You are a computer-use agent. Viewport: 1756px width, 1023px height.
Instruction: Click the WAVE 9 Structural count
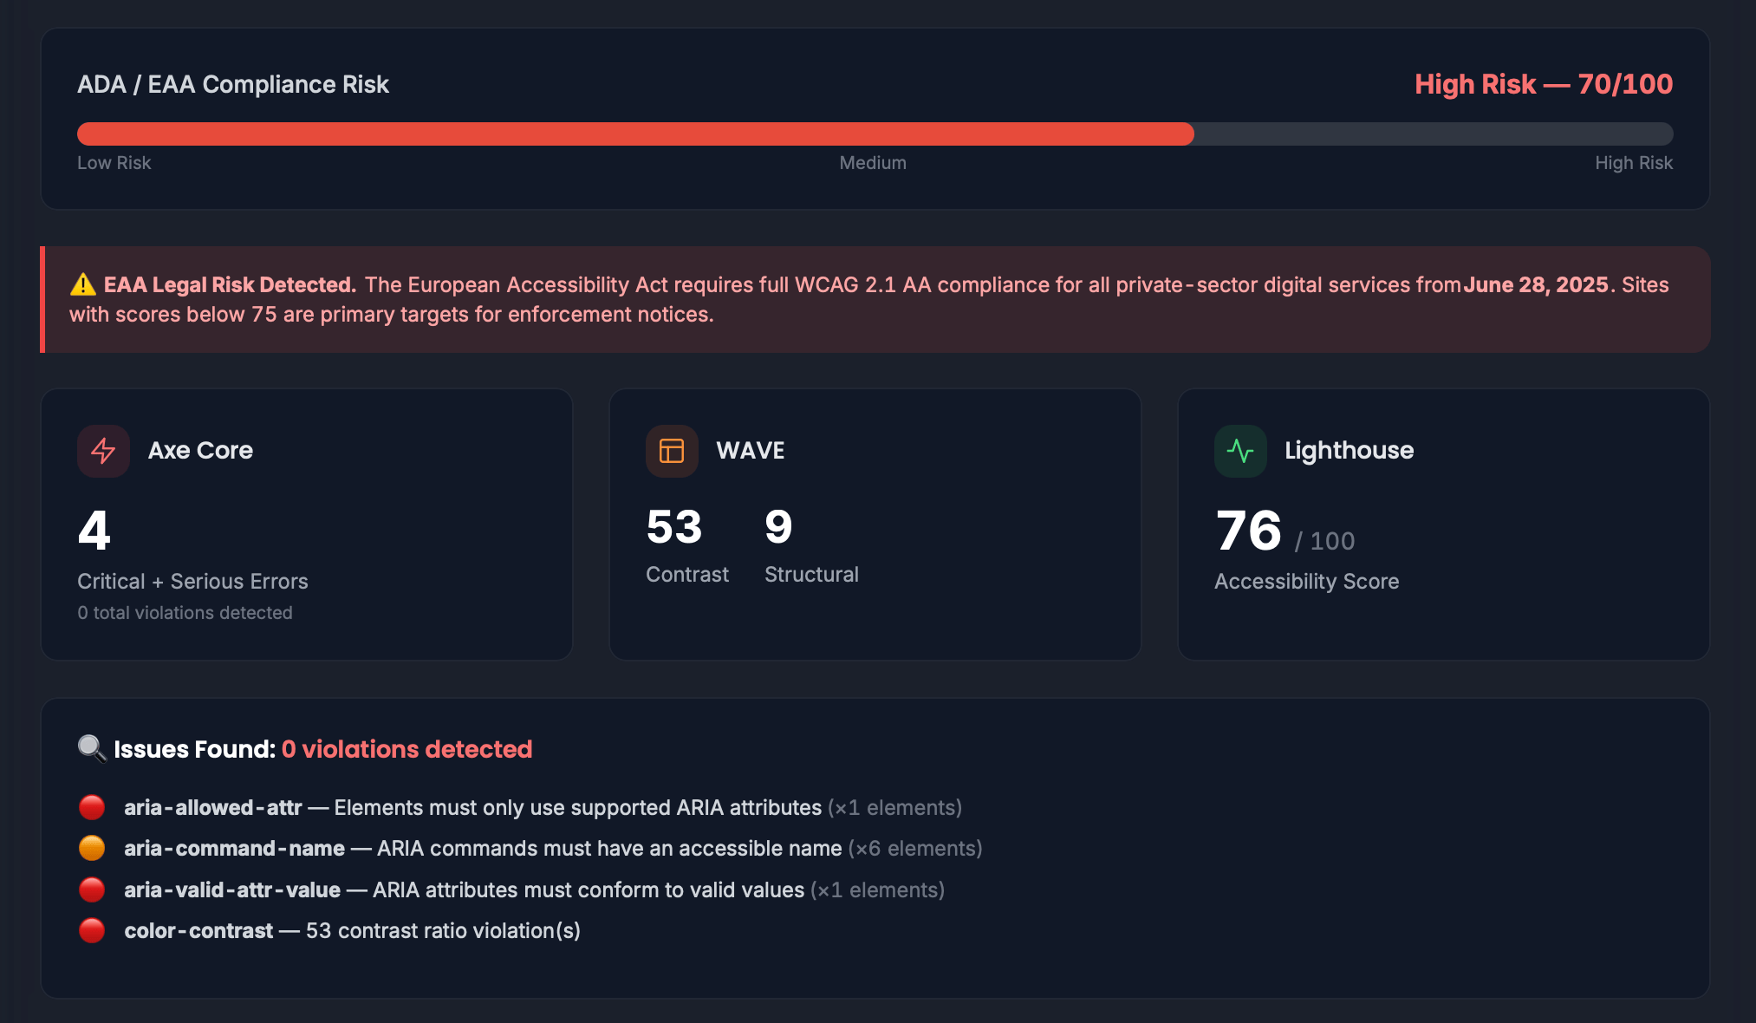(778, 527)
